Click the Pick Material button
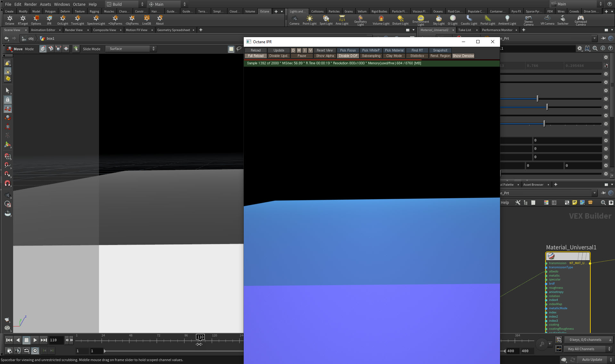Image resolution: width=615 pixels, height=364 pixels. 394,50
